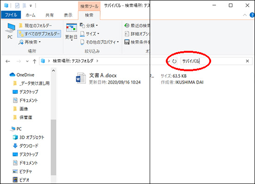Click the 検索ツール contextual tab header

point(89,6)
